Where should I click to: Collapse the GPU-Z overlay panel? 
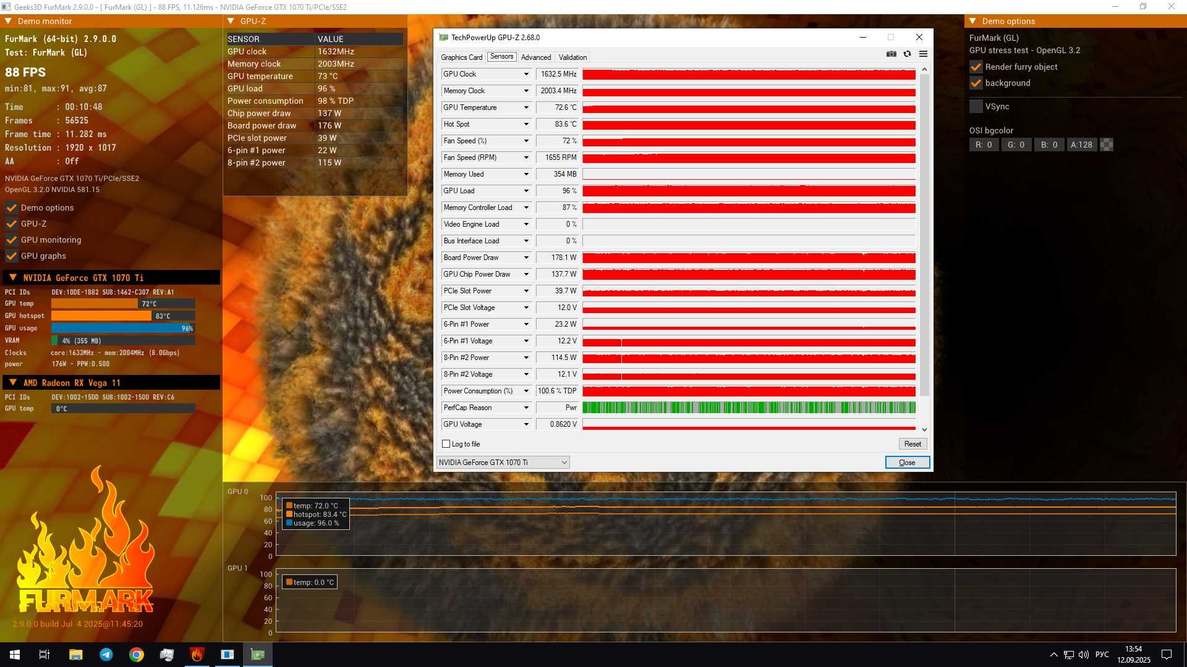point(231,21)
